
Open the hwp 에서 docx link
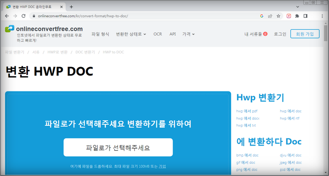(x=248, y=118)
